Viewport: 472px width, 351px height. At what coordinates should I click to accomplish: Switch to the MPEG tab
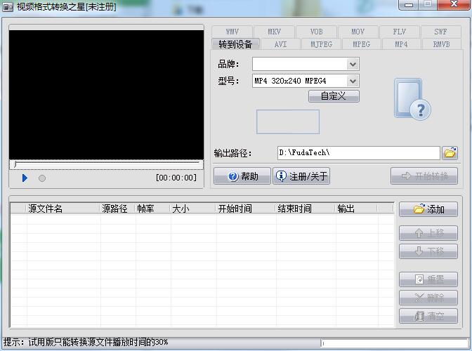362,44
